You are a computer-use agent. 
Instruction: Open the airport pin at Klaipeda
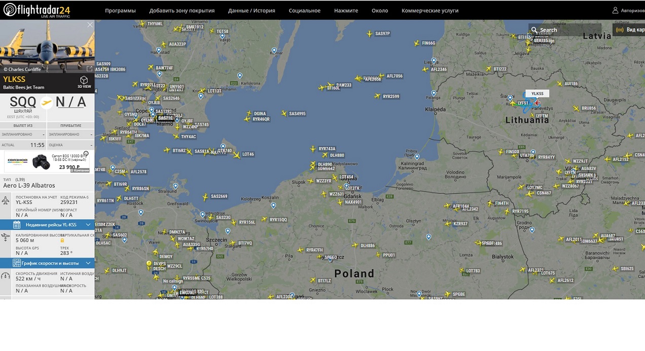coord(434,93)
